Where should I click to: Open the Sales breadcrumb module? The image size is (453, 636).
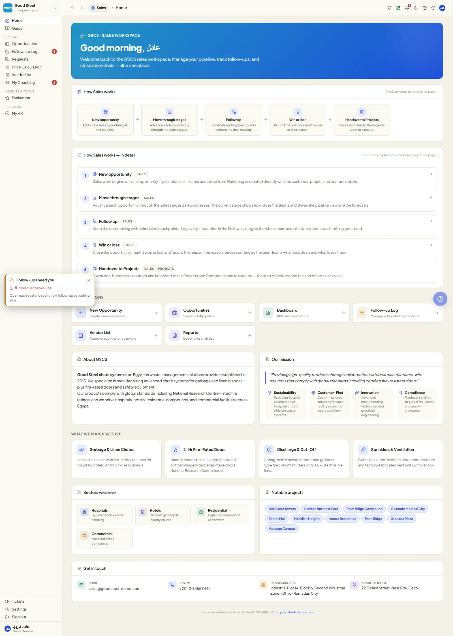tap(99, 8)
